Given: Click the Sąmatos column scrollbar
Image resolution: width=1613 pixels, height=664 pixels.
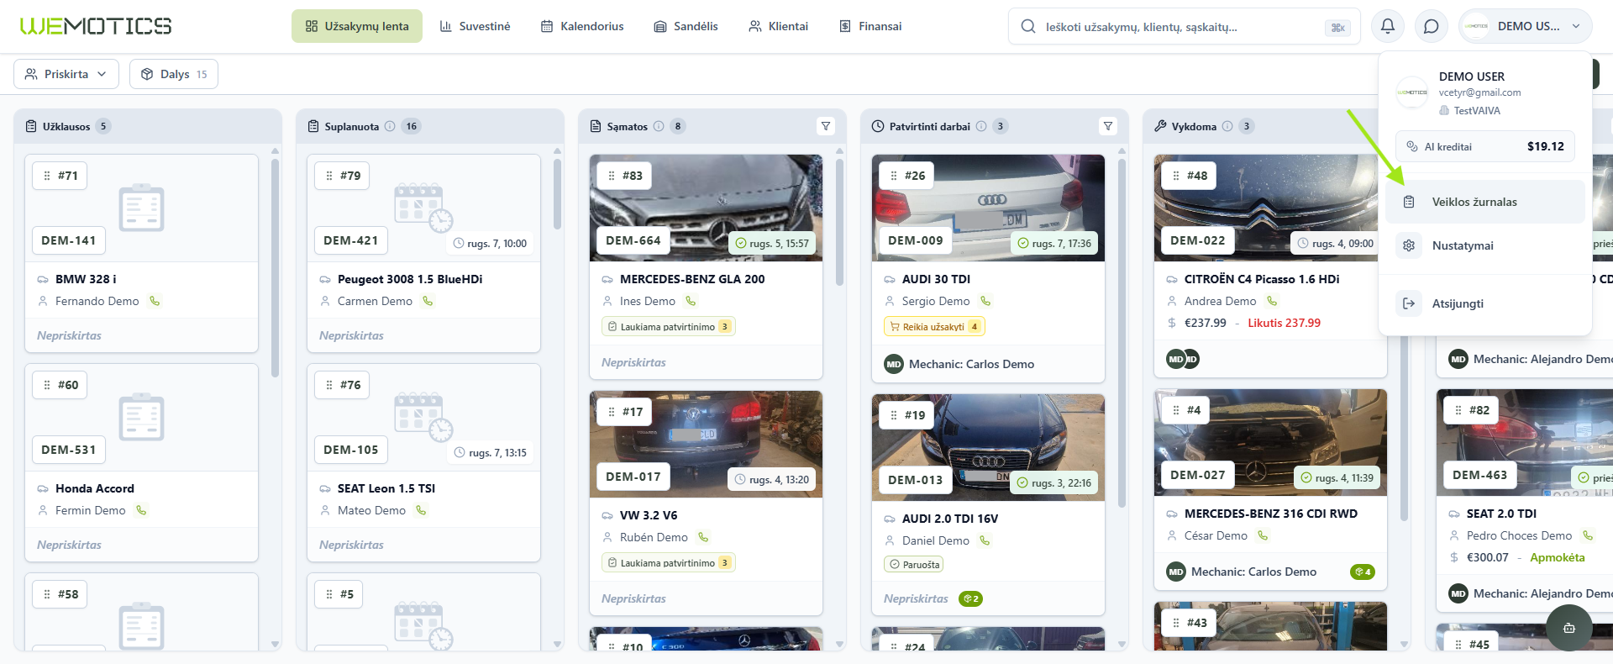Looking at the screenshot, I should click(x=839, y=223).
